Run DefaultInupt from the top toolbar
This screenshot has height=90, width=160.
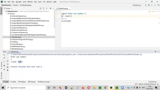[146, 5]
